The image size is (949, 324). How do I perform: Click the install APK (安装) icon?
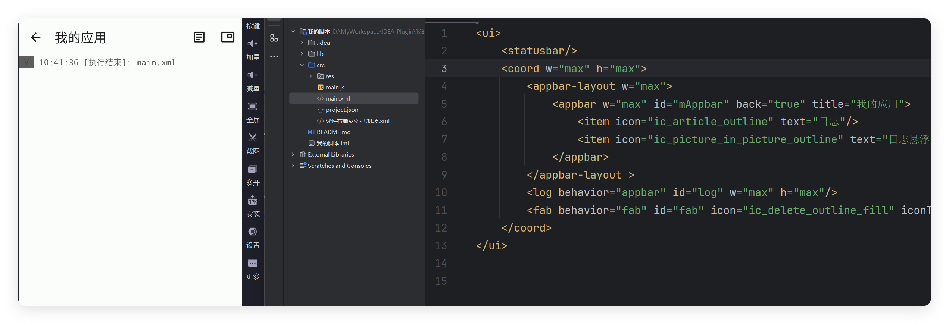pos(253,201)
